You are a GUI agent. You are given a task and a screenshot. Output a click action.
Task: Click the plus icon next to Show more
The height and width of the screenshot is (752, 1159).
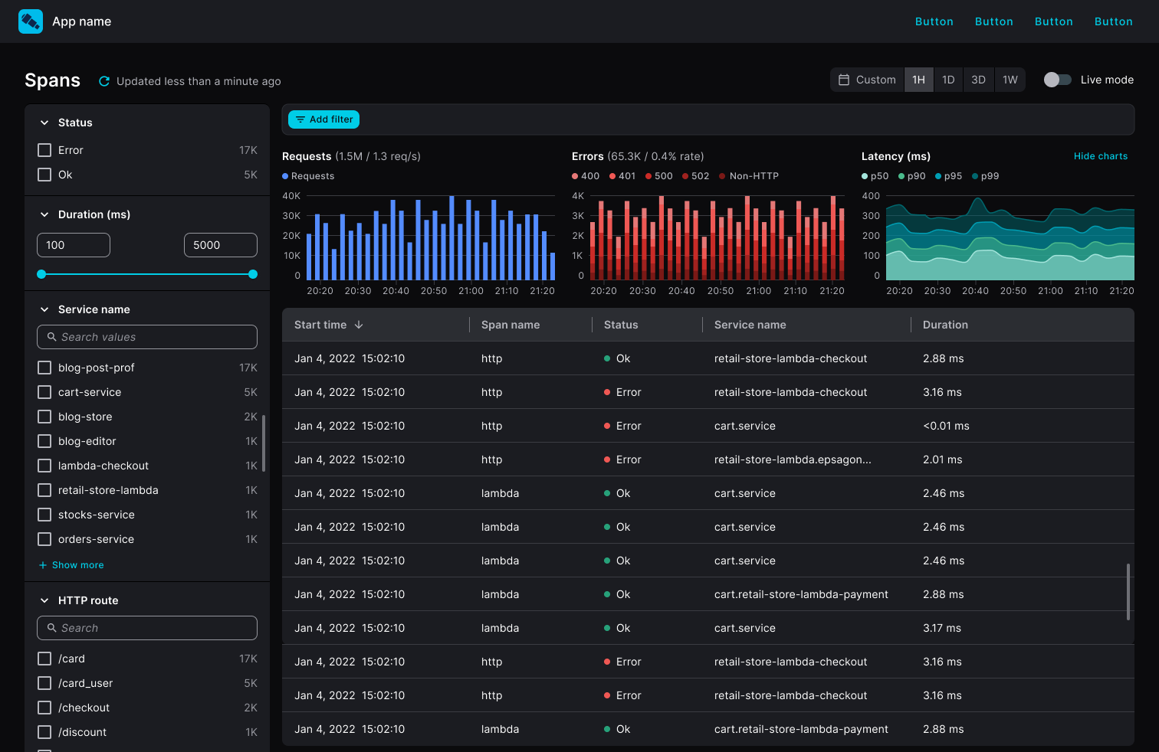pyautogui.click(x=42, y=564)
